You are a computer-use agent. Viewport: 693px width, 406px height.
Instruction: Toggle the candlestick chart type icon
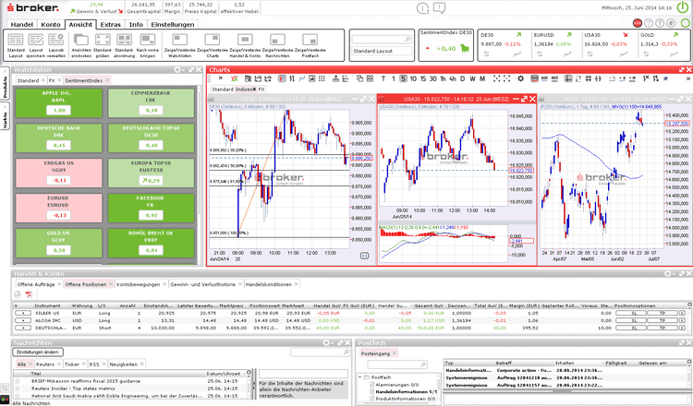[282, 78]
